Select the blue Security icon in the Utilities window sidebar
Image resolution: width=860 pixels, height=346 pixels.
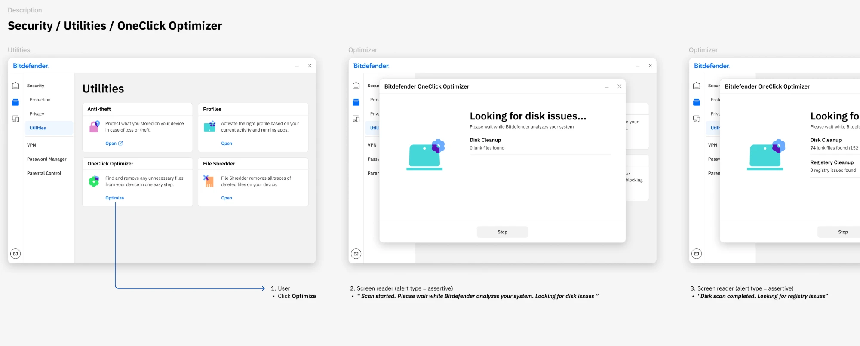(15, 102)
